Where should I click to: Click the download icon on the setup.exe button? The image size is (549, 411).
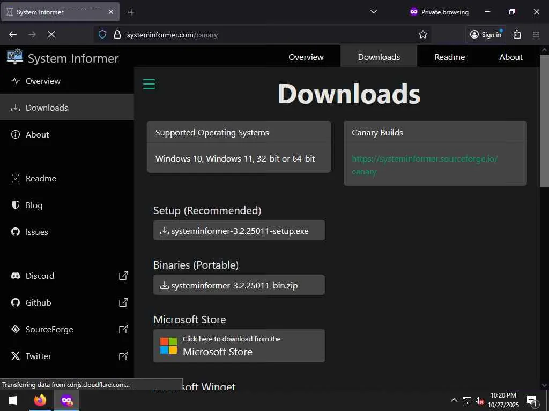pos(165,231)
